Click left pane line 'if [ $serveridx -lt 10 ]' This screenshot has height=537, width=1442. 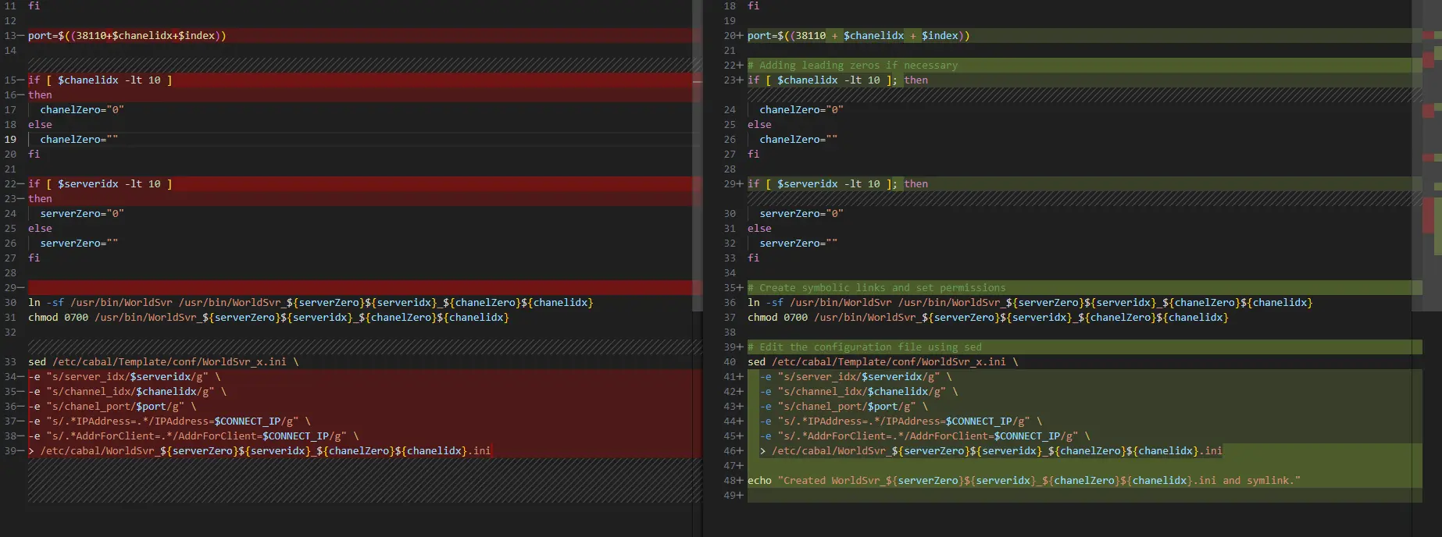tap(100, 183)
